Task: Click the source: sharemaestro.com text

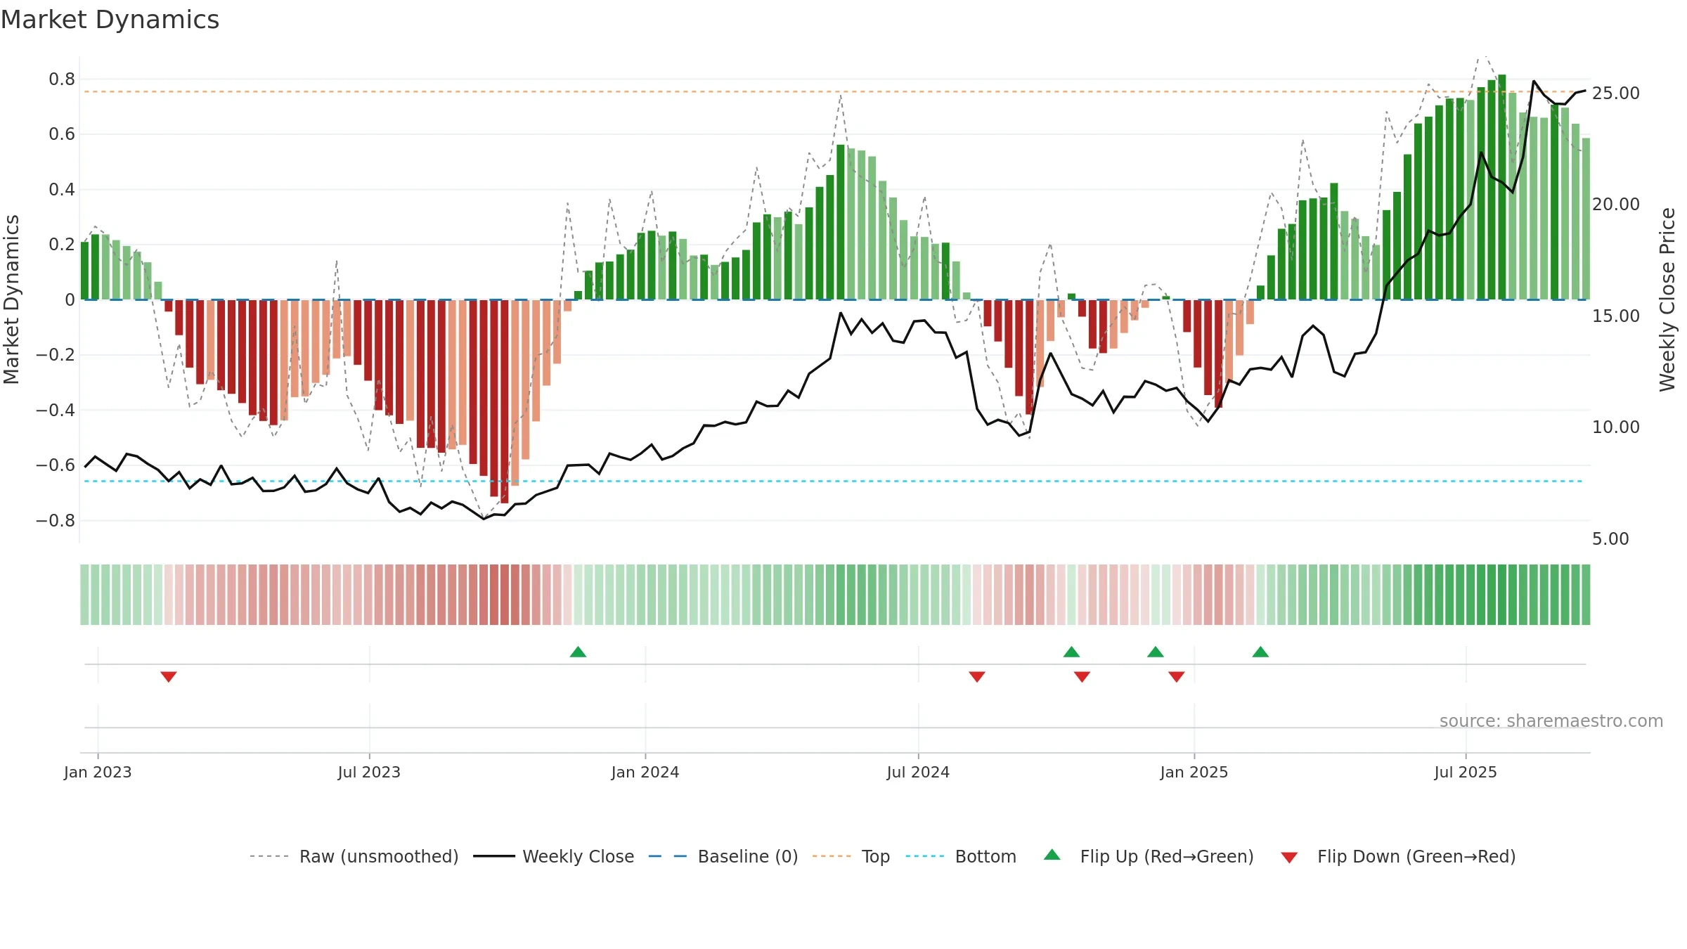Action: point(1551,721)
